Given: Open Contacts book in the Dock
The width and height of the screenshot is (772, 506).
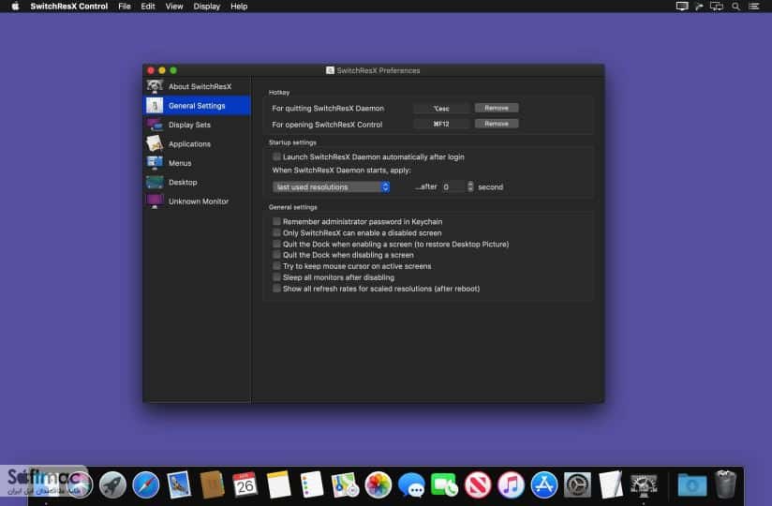Looking at the screenshot, I should coord(212,484).
